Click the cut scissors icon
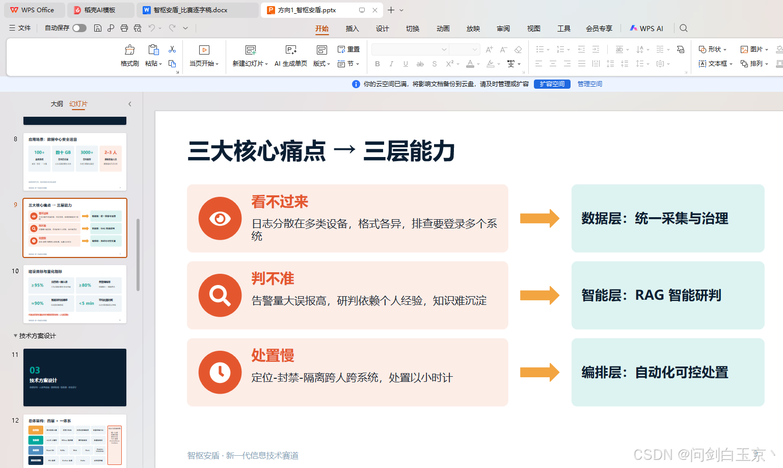The image size is (783, 468). [172, 49]
